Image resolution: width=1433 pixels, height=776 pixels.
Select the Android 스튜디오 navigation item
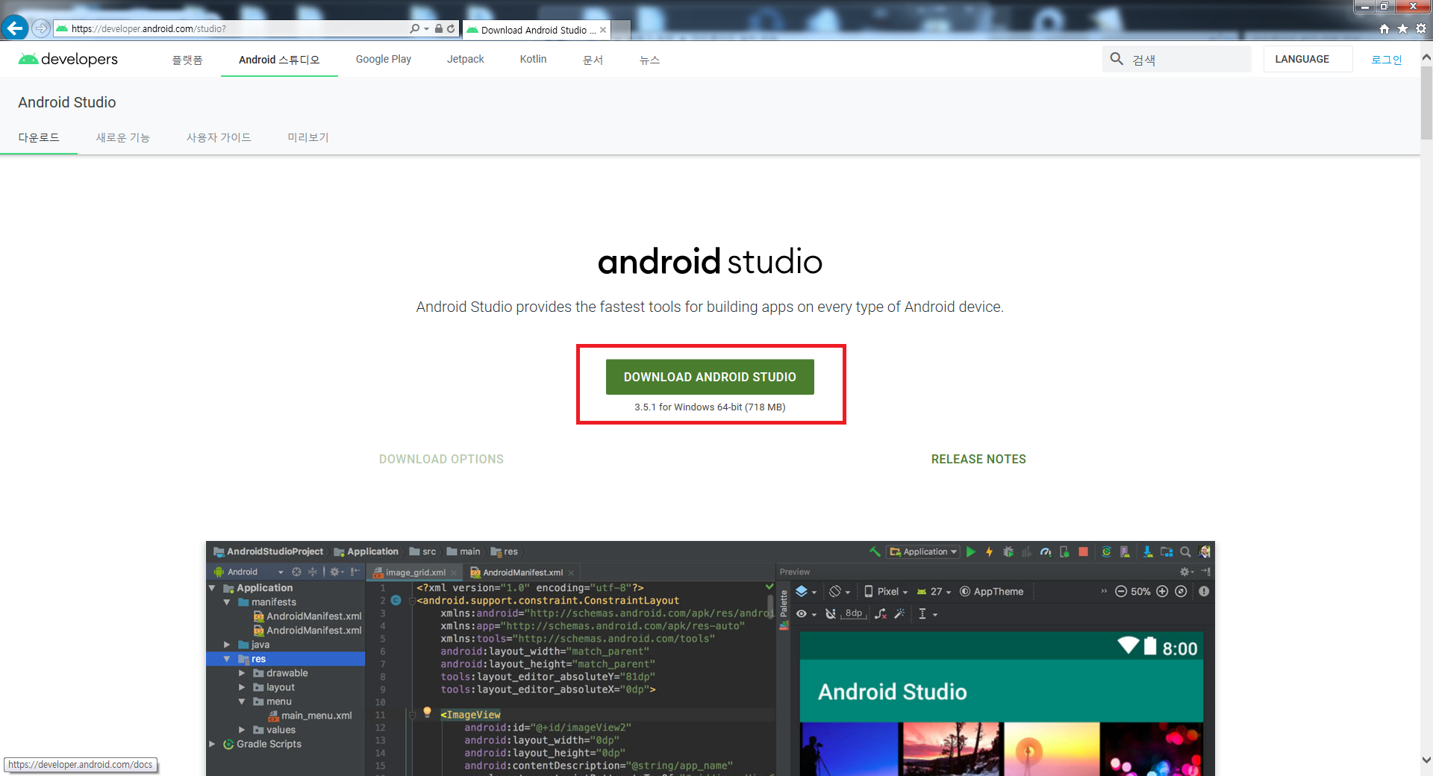(279, 60)
